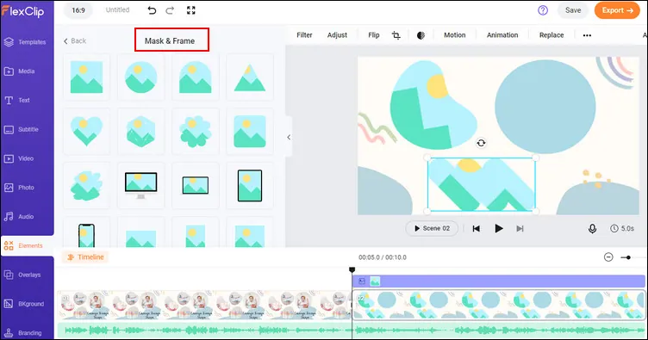This screenshot has width=648, height=340.
Task: Select the heart-shaped mask thumbnail
Action: click(86, 131)
